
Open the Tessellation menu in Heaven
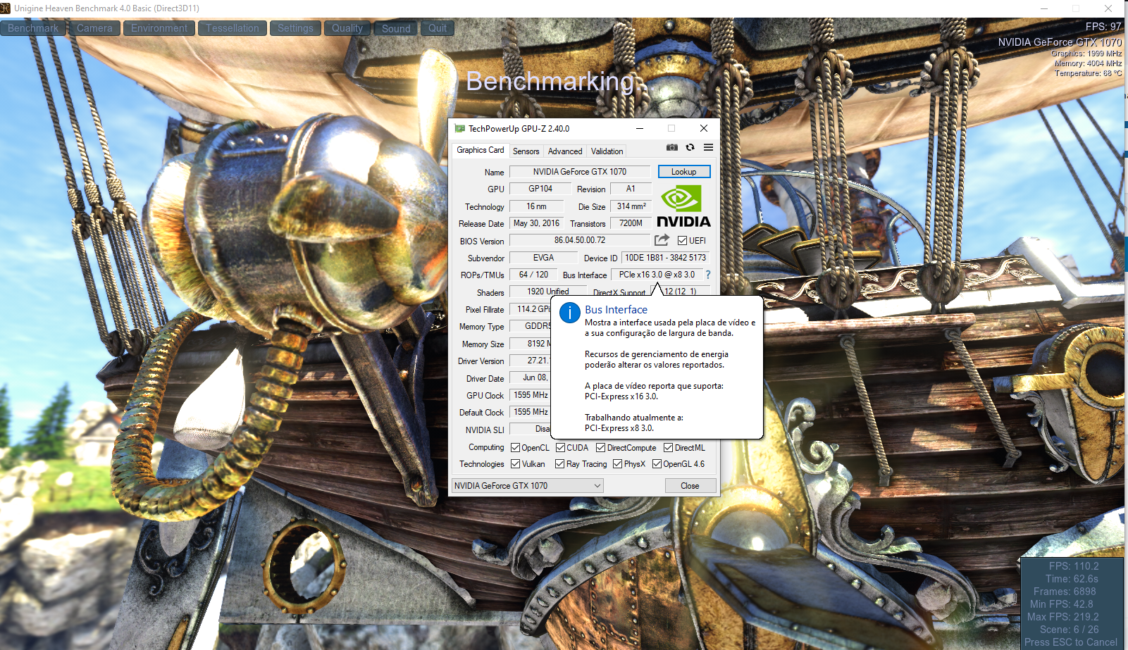pos(233,28)
